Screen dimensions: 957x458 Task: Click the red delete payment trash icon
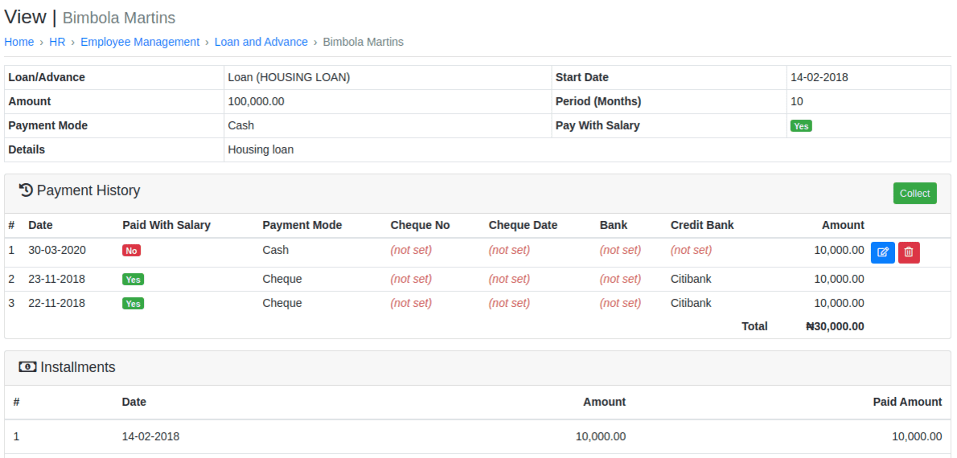[x=909, y=252]
